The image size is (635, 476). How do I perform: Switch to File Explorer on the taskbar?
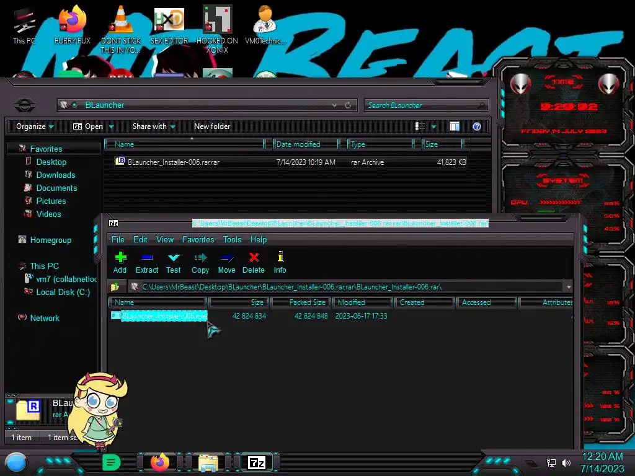[x=208, y=463]
